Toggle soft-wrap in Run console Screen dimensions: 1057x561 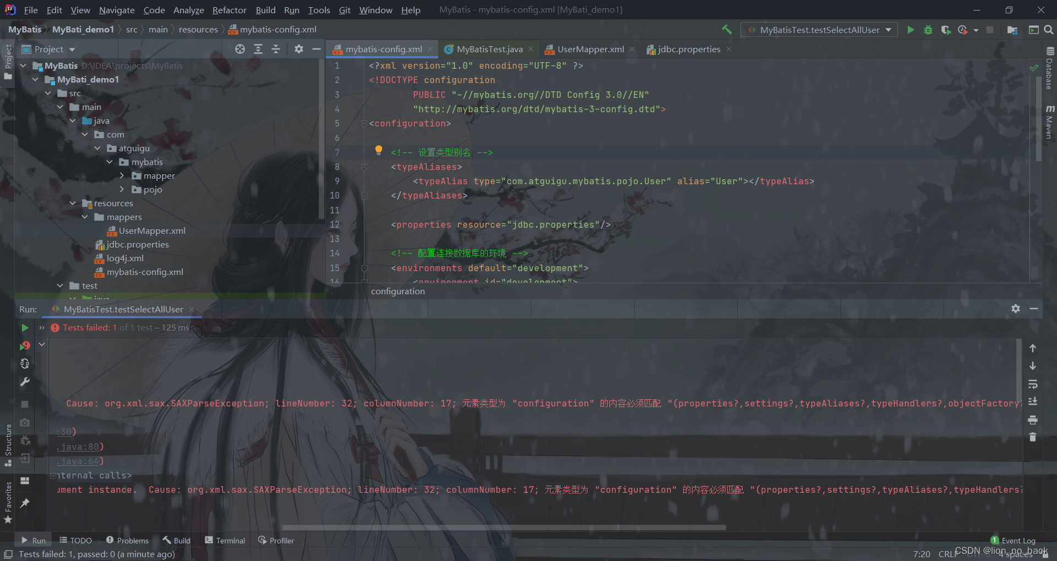pos(1033,384)
